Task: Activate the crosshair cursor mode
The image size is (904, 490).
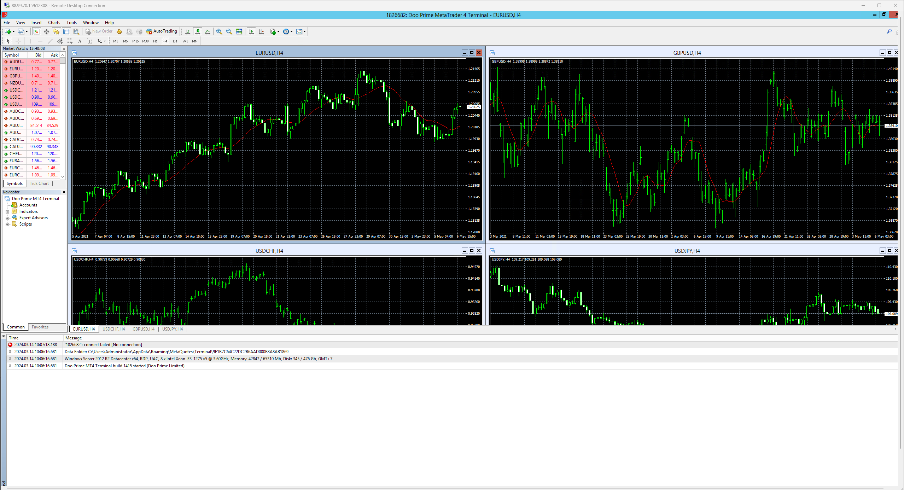Action: (x=18, y=41)
